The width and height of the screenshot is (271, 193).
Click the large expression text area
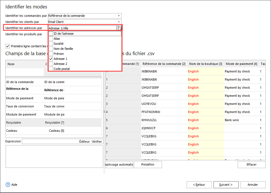coord(54,156)
